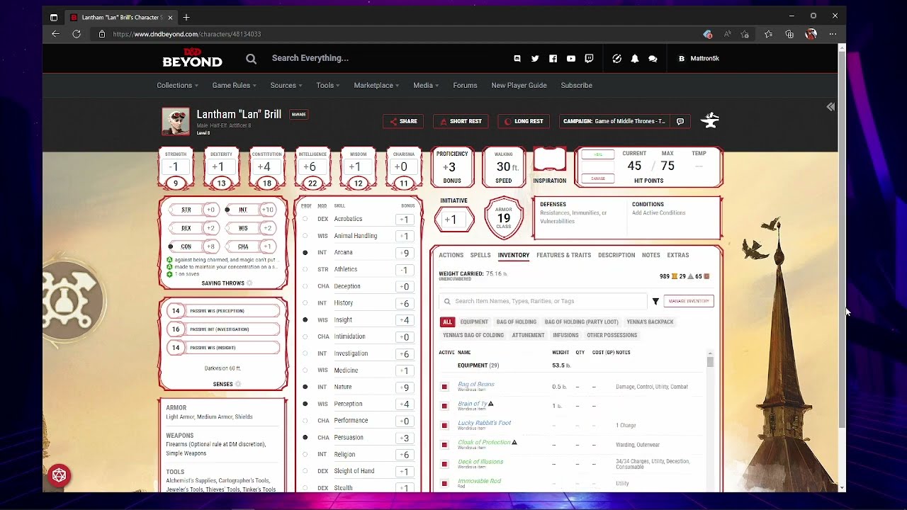Click the Brain of Ty attunement triangle

pos(490,404)
